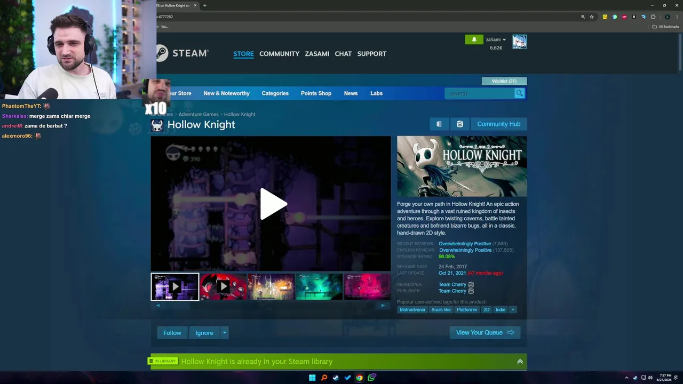Open the Wishlist (27) button
The height and width of the screenshot is (384, 683).
tap(504, 81)
